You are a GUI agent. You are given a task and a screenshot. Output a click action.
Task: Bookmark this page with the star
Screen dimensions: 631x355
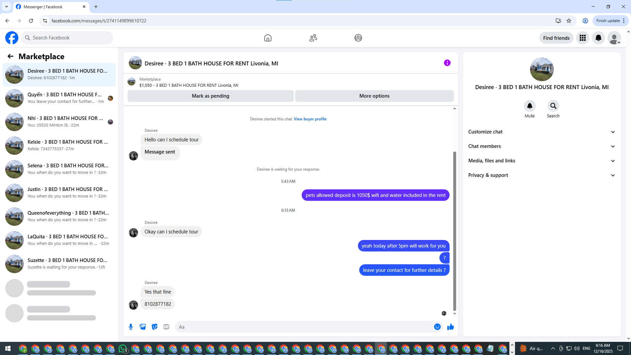point(569,21)
